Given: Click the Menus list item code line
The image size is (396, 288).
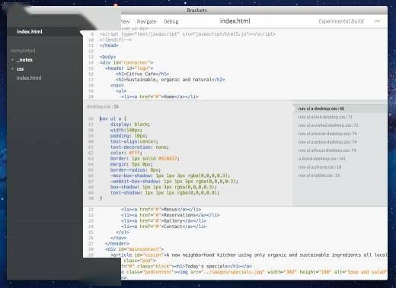Looking at the screenshot, I should pos(161,210).
